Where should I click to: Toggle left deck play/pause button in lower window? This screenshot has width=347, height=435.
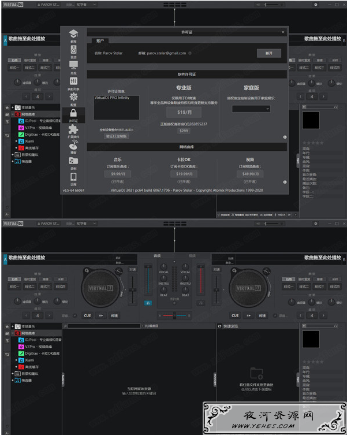point(101,316)
